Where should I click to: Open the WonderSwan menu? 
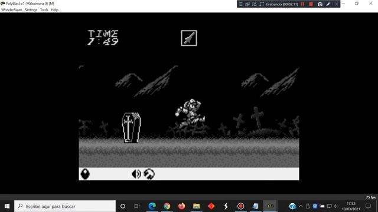[x=12, y=10]
